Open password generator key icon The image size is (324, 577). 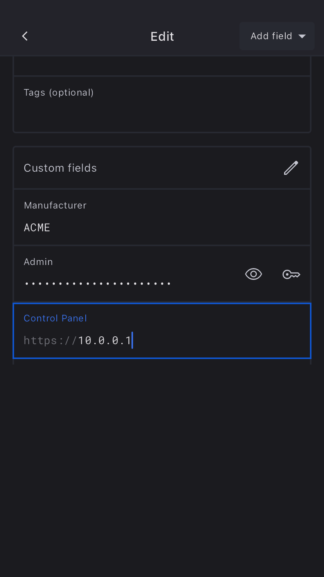click(x=291, y=274)
